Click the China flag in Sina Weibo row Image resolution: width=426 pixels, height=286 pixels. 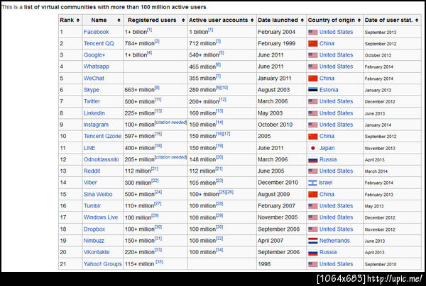pos(312,195)
